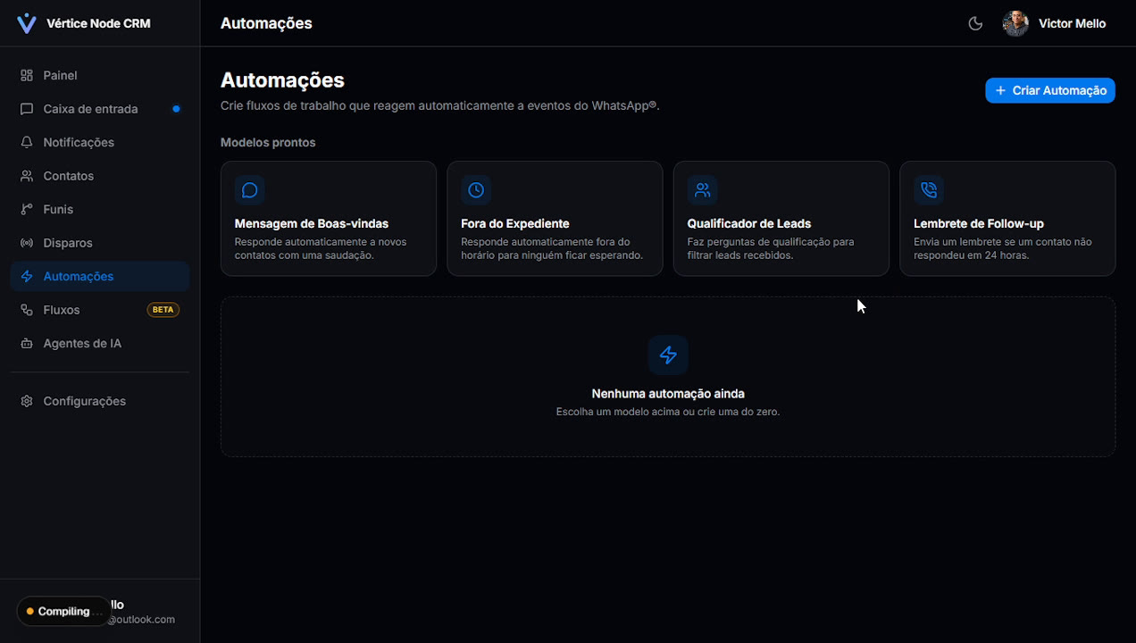This screenshot has height=643, width=1136.
Task: Click the clock icon on Fora do Expediente card
Action: [476, 190]
